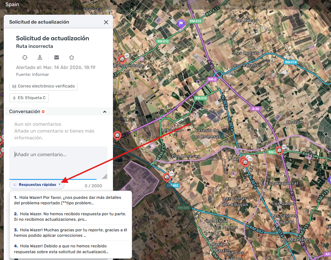The width and height of the screenshot is (331, 260).
Task: Click the Los Rocas place label
Action: [246, 20]
